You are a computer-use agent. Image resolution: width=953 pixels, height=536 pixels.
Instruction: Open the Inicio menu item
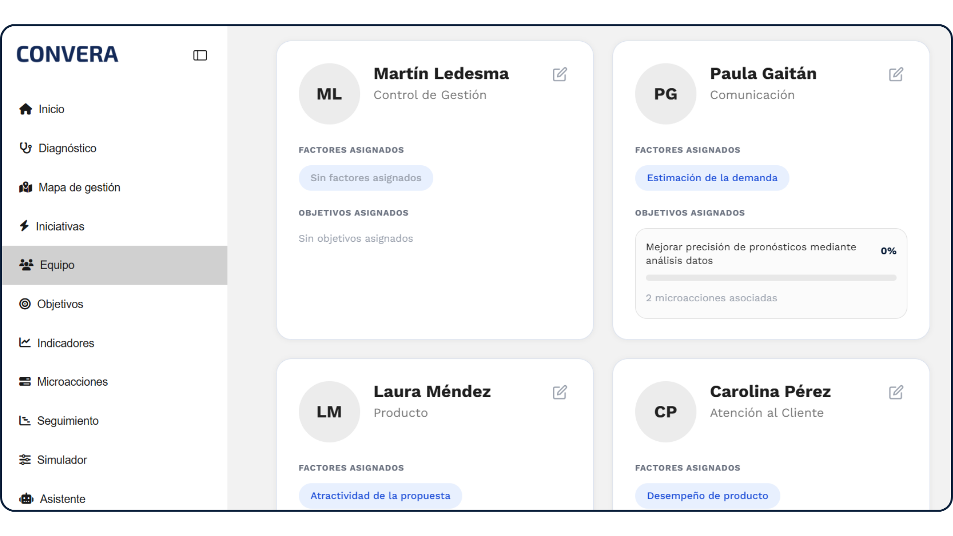tap(115, 109)
